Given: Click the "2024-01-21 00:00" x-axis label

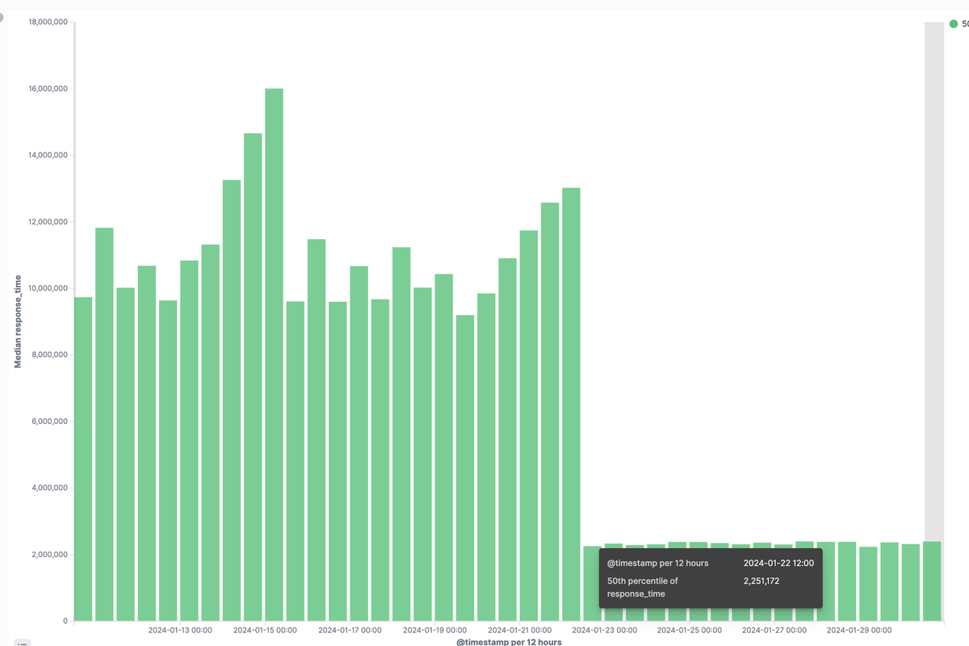Looking at the screenshot, I should [x=519, y=630].
